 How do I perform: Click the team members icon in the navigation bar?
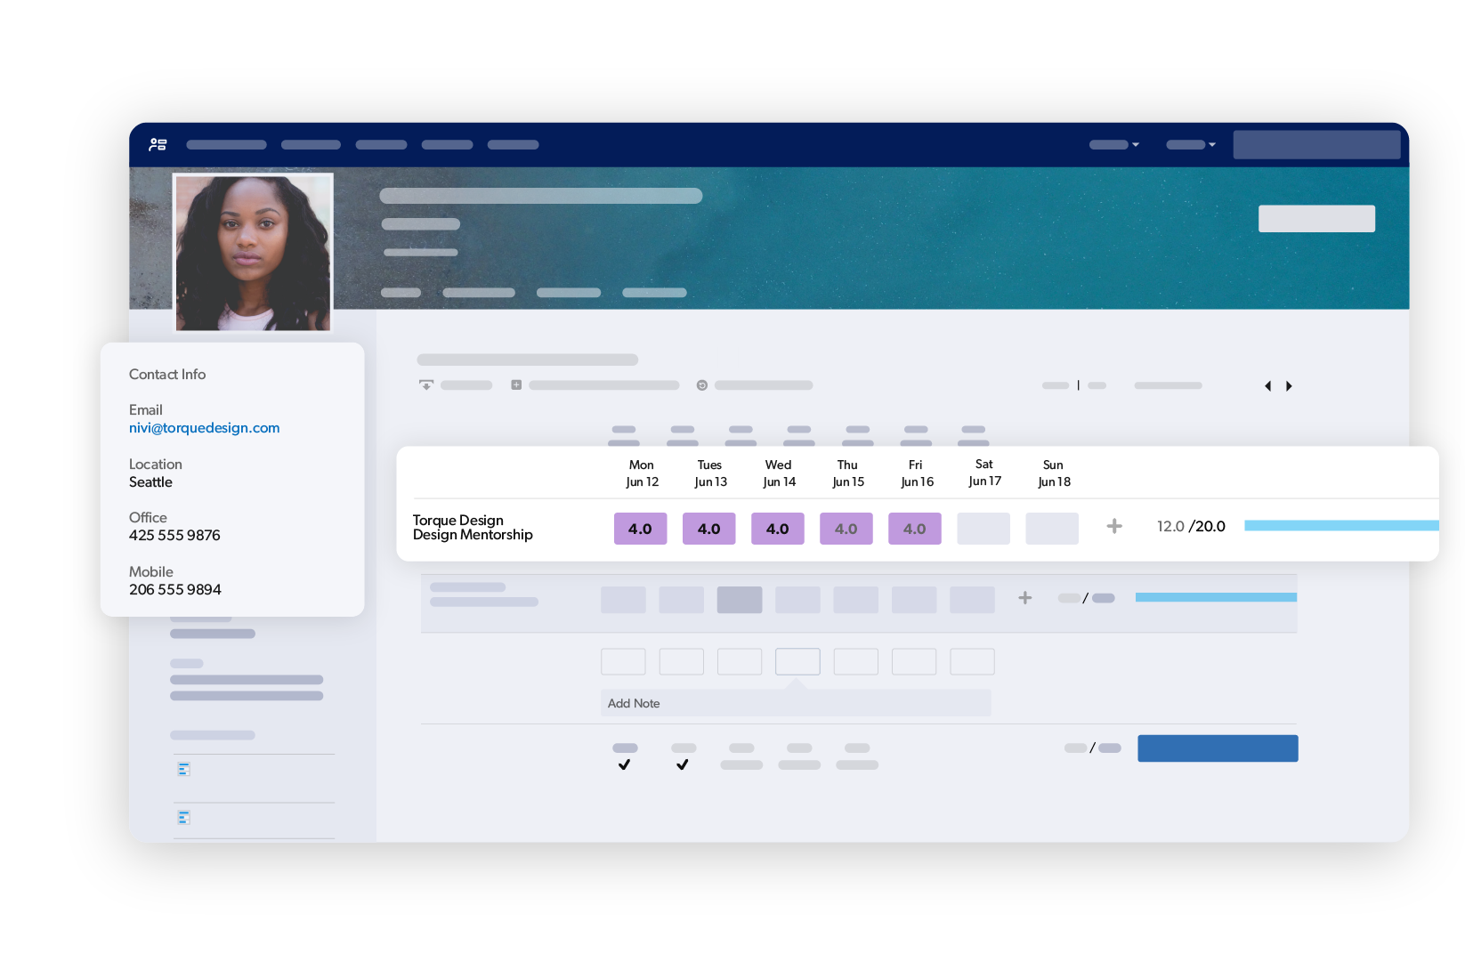click(x=158, y=144)
